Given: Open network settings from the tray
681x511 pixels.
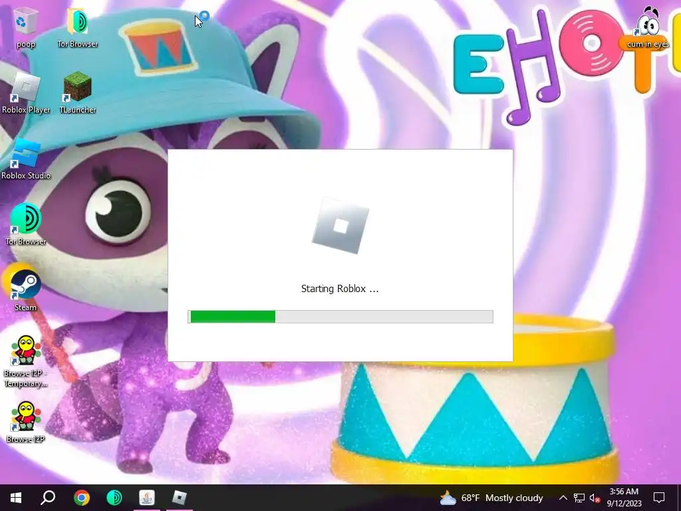Looking at the screenshot, I should point(579,498).
